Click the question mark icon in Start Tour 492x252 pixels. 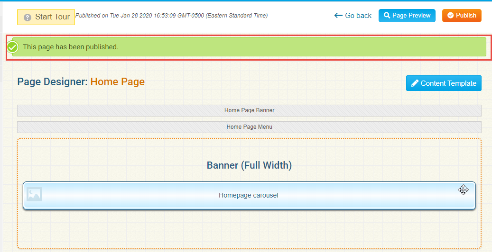coord(28,17)
